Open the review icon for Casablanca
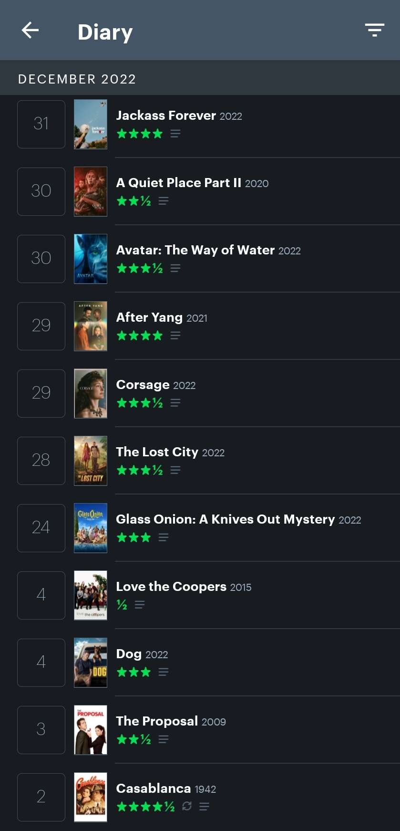 pos(204,807)
